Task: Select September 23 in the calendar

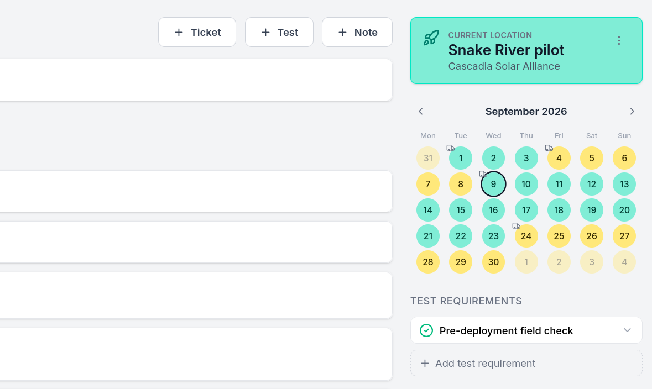Action: tap(494, 236)
